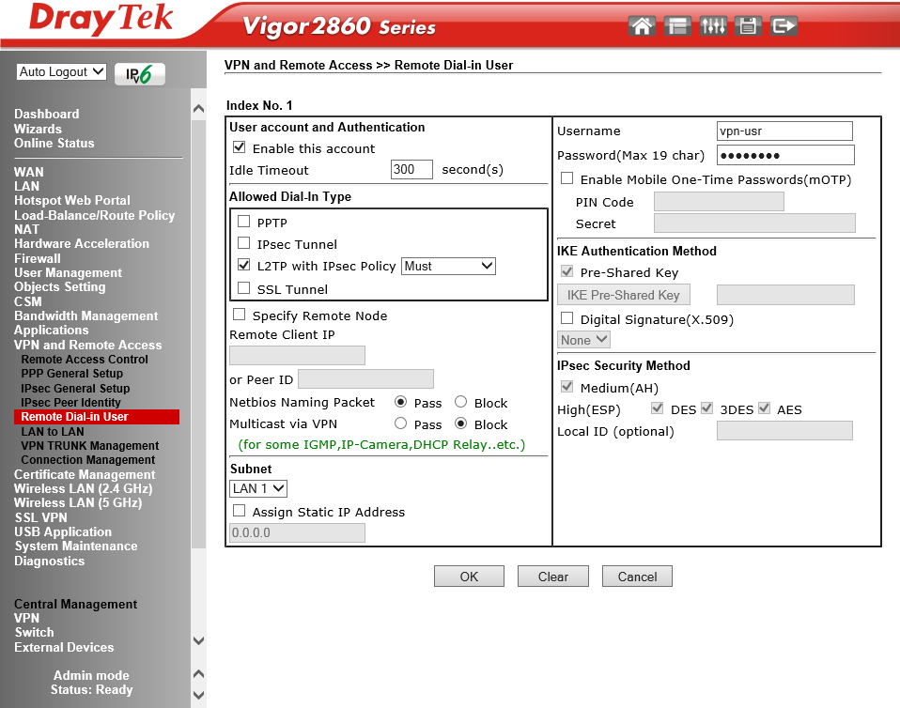Open the Auto Logout dropdown
The height and width of the screenshot is (708, 900).
(x=62, y=72)
